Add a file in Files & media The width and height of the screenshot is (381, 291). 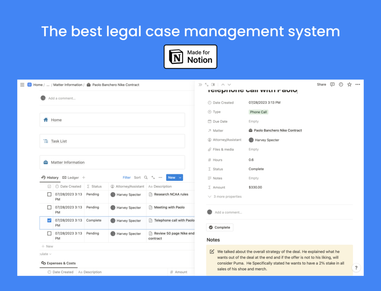254,149
